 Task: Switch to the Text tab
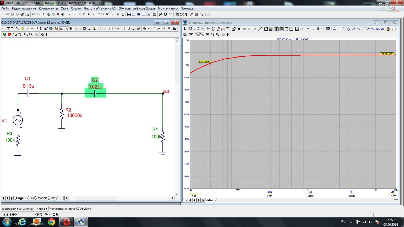pyautogui.click(x=32, y=198)
